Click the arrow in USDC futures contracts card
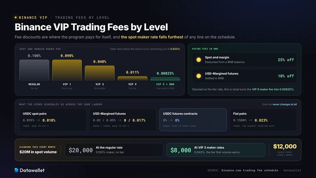 (x=171, y=120)
